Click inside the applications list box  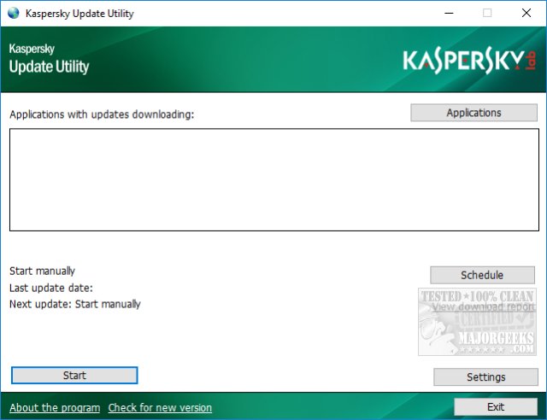[274, 179]
